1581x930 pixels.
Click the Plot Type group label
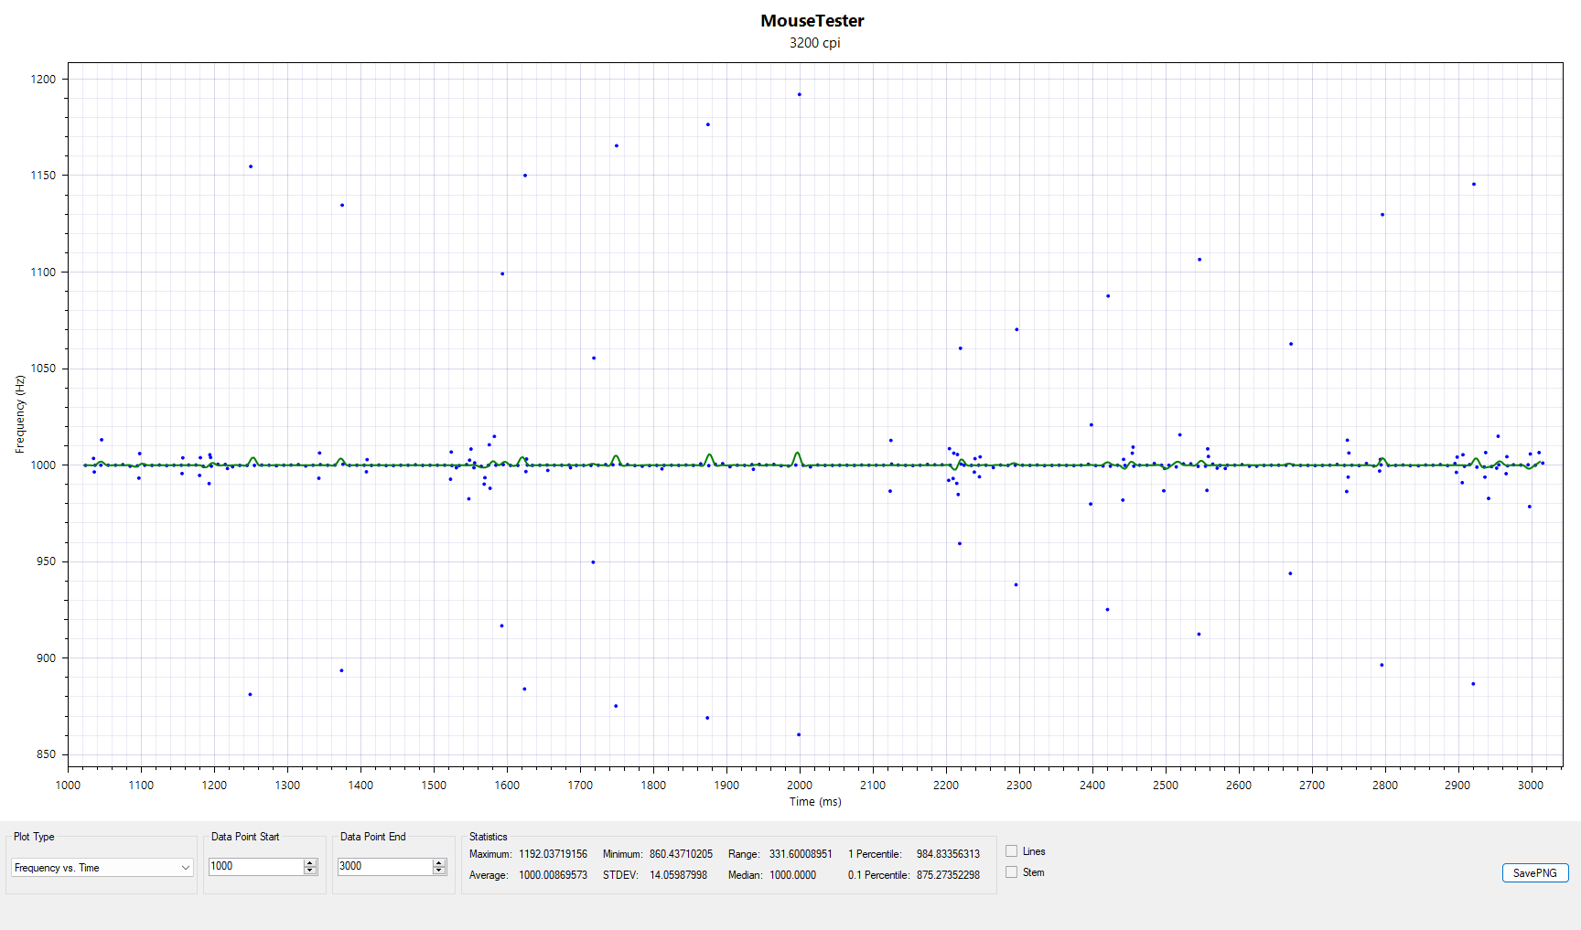34,837
